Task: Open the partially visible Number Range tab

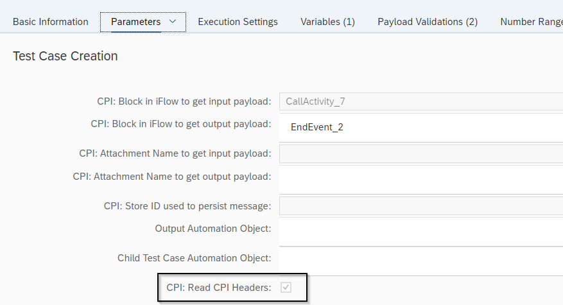Action: [x=530, y=22]
